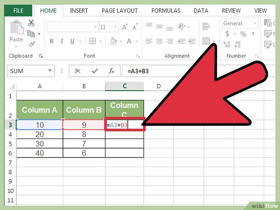The image size is (280, 210).
Task: Align text left in the cell
Action: coord(149,41)
